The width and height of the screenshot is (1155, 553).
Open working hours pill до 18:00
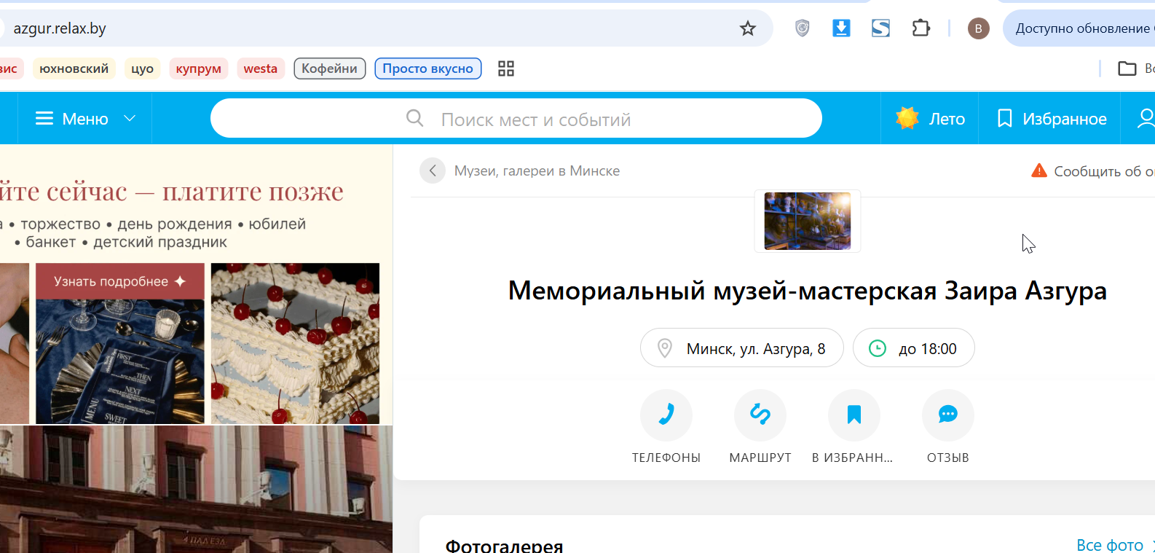pyautogui.click(x=914, y=348)
